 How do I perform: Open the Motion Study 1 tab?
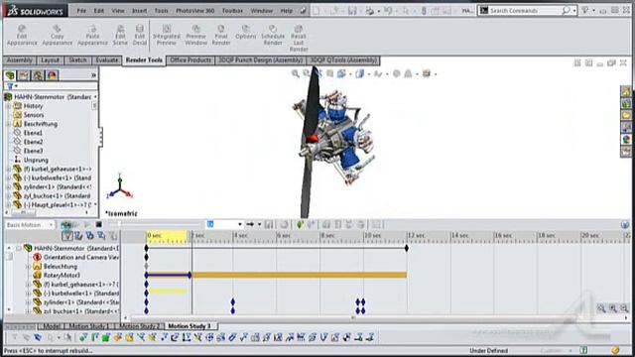point(88,326)
